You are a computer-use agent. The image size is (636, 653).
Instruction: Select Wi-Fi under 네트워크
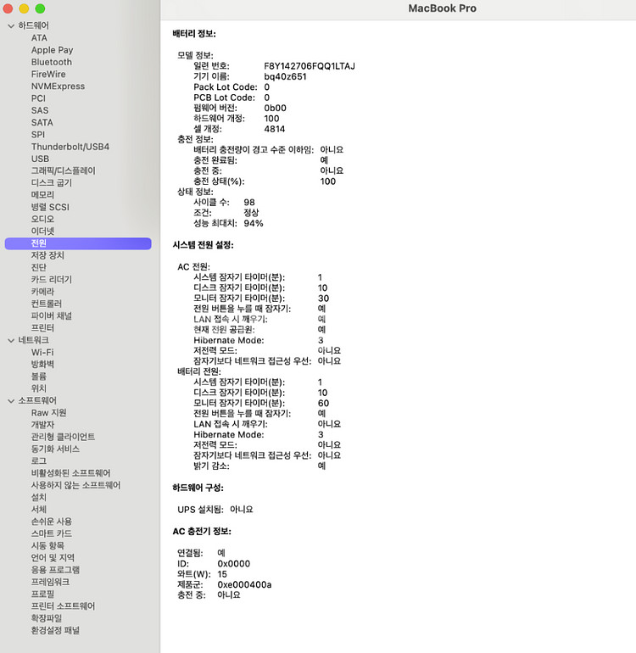(42, 352)
